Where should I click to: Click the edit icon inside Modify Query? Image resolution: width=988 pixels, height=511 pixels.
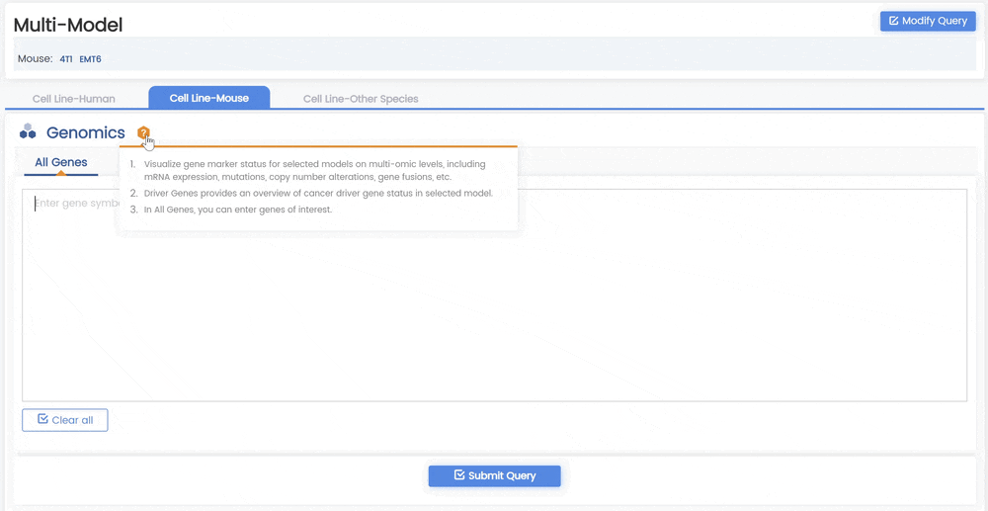[893, 21]
